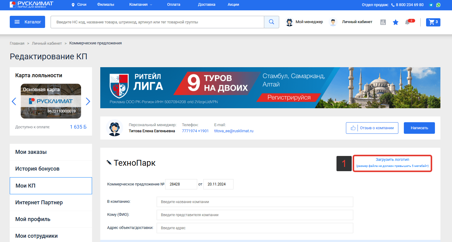Click the Ритейл Лига promo banner
The image size is (452, 242).
pyautogui.click(x=270, y=88)
